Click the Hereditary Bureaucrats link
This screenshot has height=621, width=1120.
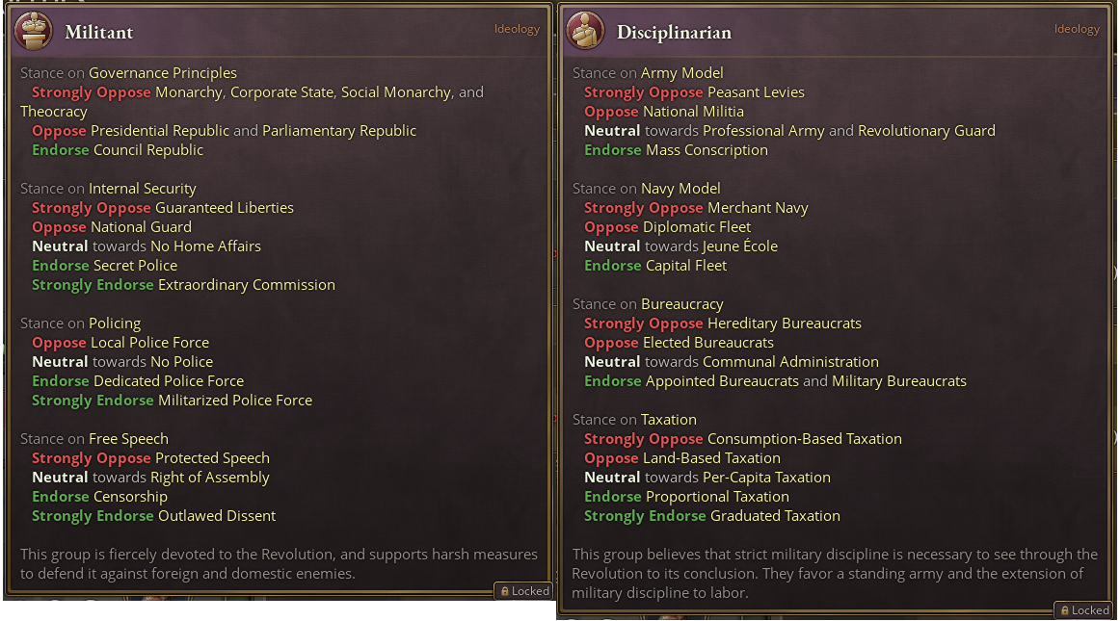(x=785, y=323)
